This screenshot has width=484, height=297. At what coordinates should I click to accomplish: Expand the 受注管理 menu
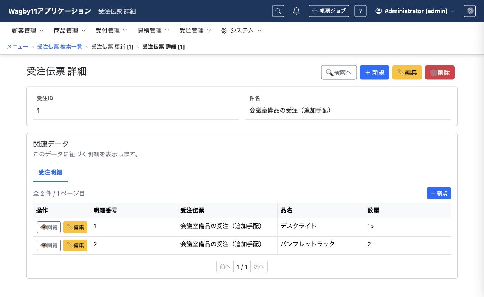tap(195, 31)
